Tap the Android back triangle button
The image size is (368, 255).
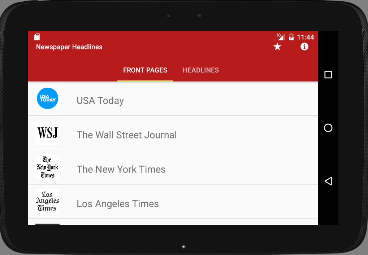click(328, 181)
